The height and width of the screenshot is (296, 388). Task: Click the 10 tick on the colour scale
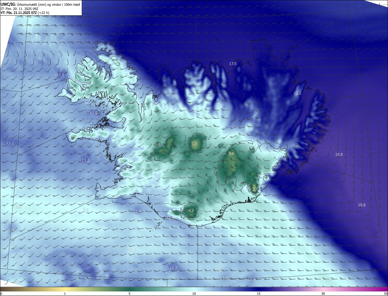tap(194, 294)
